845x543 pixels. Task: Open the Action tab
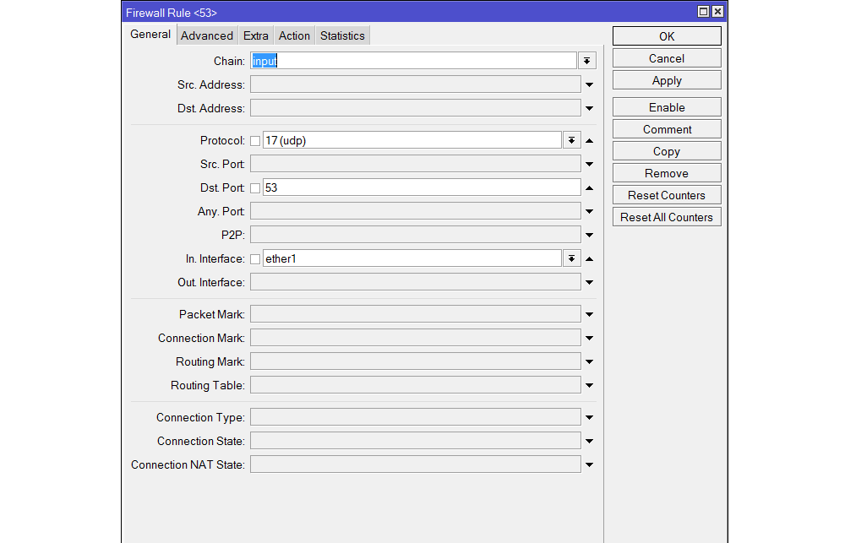(x=294, y=35)
